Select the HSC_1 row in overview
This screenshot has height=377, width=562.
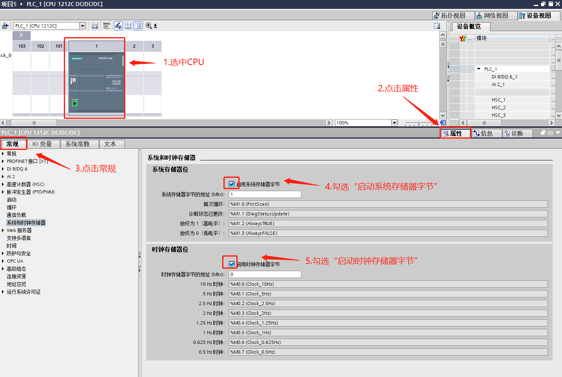[x=499, y=100]
